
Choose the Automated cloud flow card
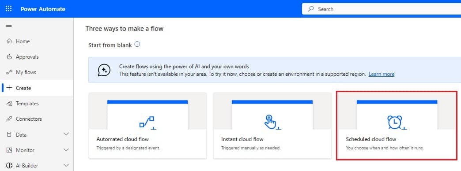[x=147, y=126]
